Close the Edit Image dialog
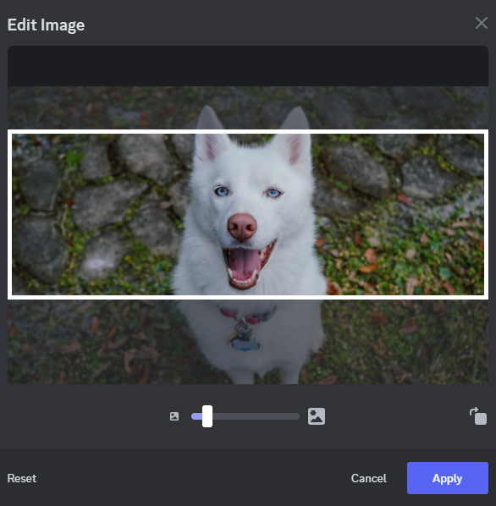The width and height of the screenshot is (496, 506). pyautogui.click(x=481, y=23)
